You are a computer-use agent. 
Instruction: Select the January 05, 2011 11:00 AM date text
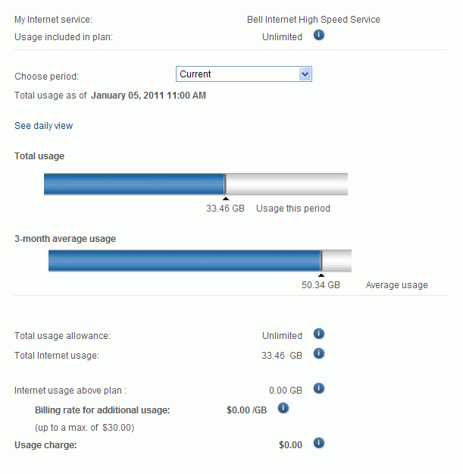click(149, 96)
